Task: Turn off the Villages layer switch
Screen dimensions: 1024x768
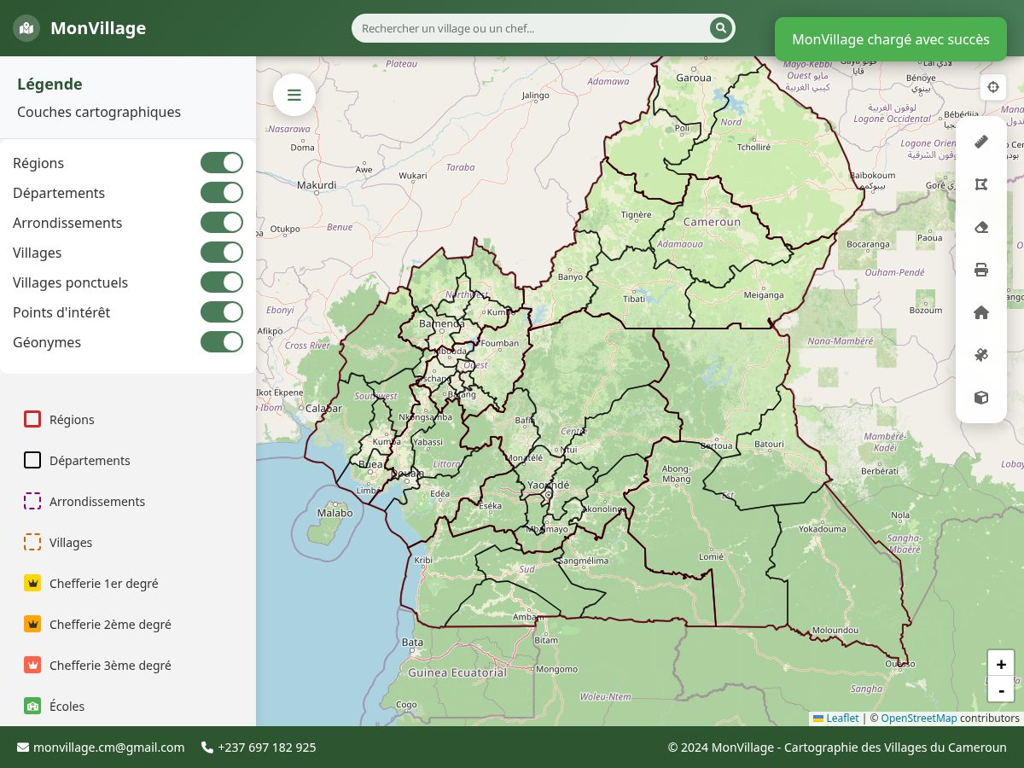Action: click(222, 253)
